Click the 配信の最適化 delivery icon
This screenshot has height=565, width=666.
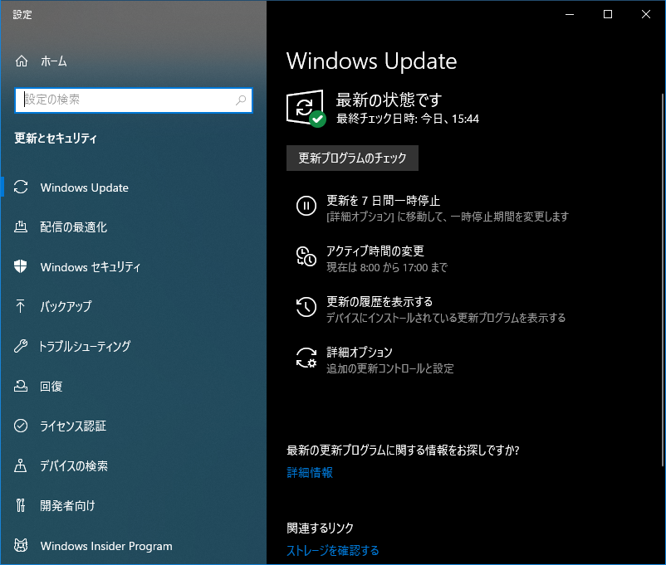(x=21, y=226)
